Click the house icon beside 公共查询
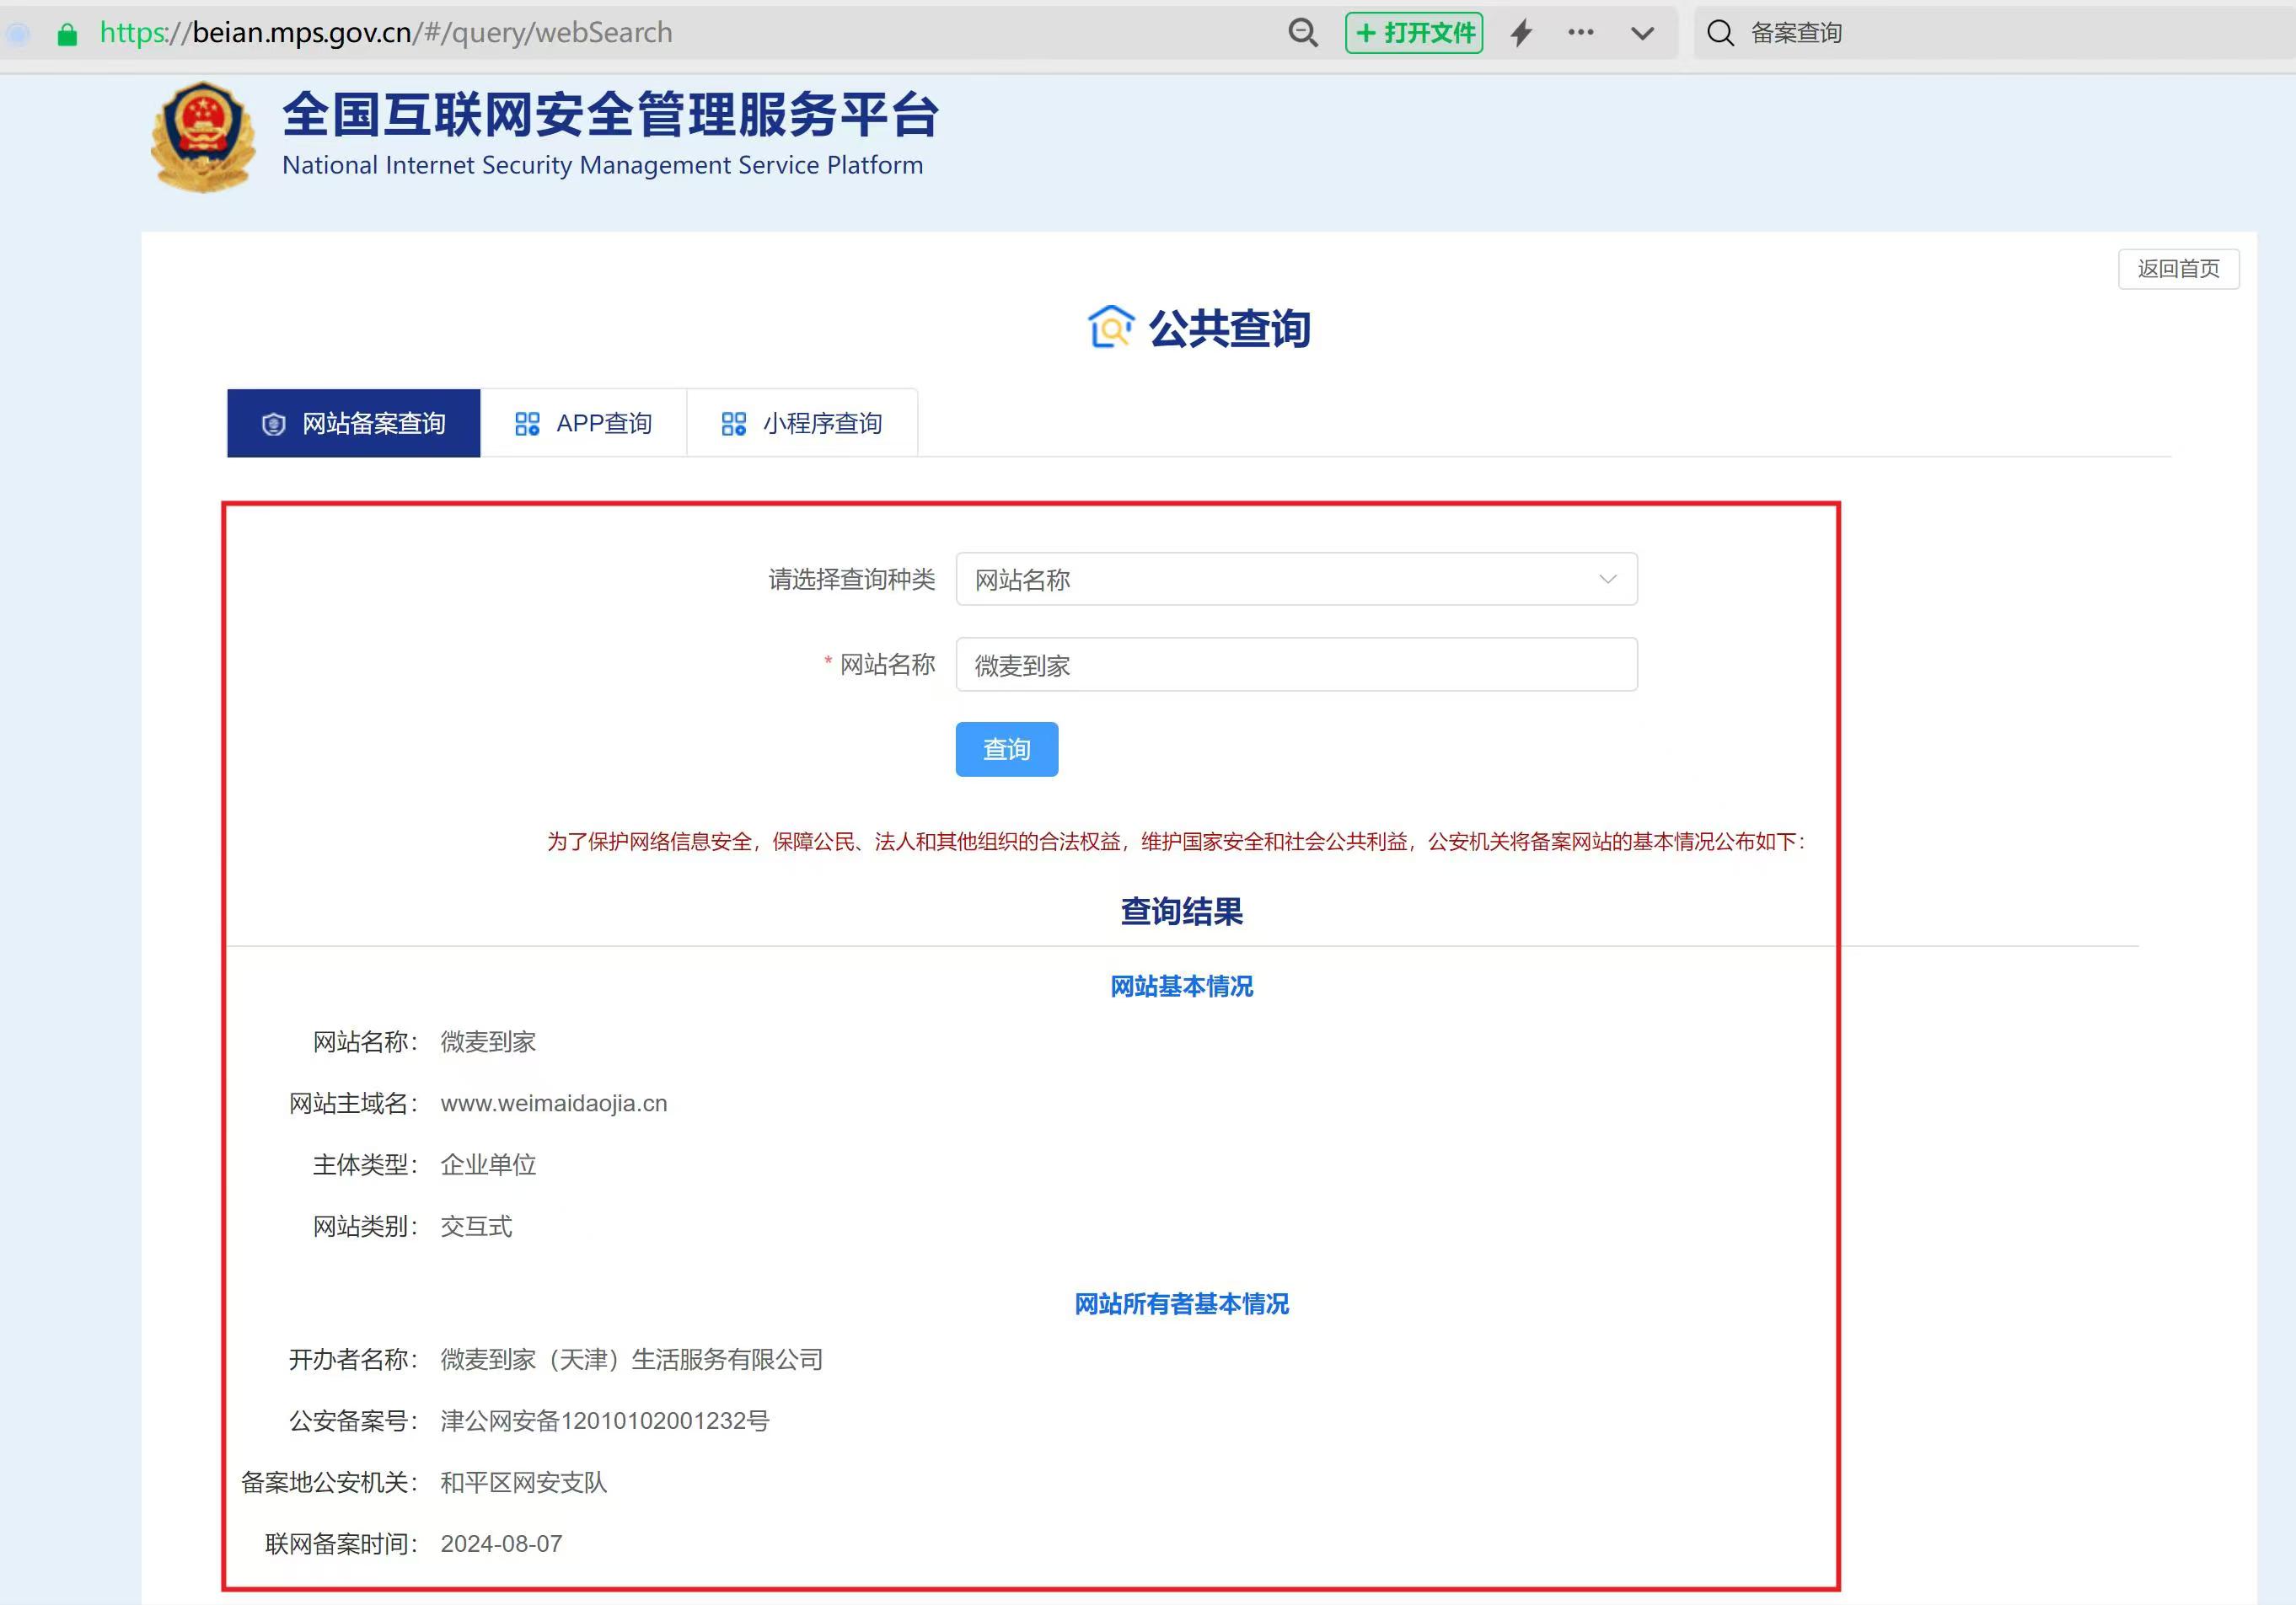Image resolution: width=2296 pixels, height=1605 pixels. point(1110,328)
